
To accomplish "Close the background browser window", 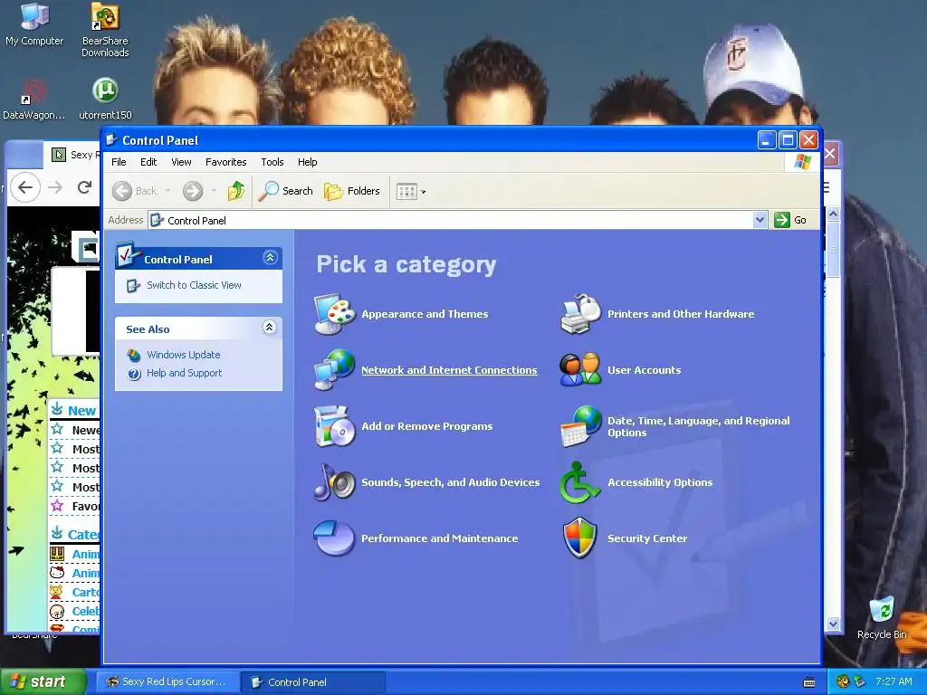I will click(830, 154).
